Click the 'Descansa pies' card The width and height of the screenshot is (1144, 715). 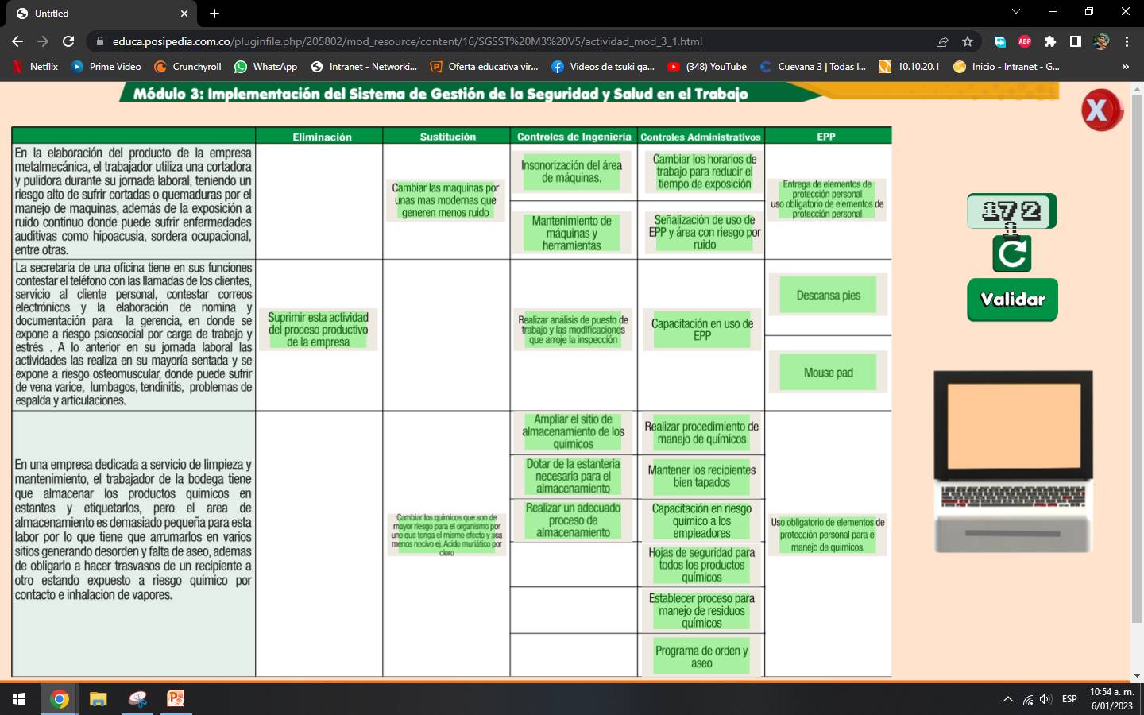pyautogui.click(x=828, y=296)
